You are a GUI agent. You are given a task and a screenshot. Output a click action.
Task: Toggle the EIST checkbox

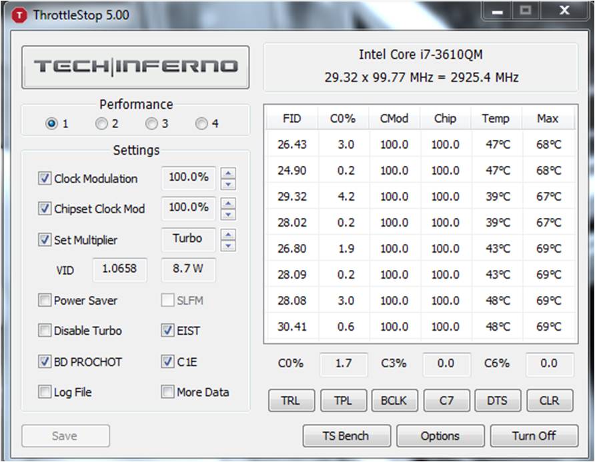(x=167, y=331)
